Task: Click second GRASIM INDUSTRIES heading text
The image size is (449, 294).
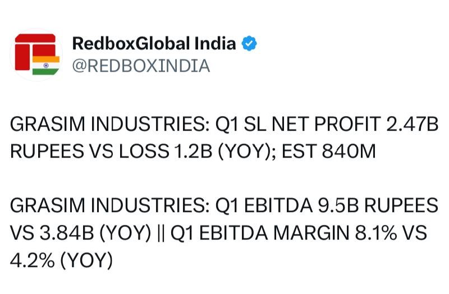Action: click(x=110, y=205)
